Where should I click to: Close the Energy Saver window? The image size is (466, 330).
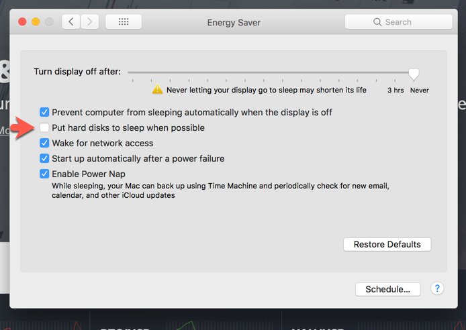coord(22,21)
